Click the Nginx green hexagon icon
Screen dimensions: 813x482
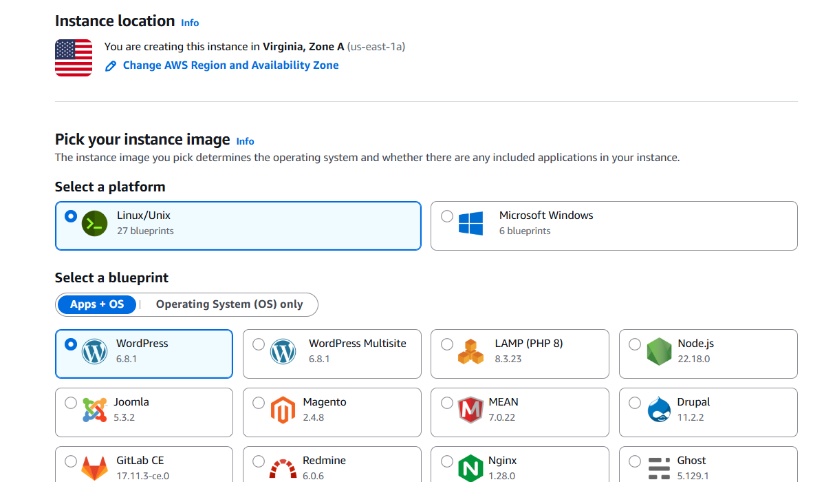pos(470,468)
